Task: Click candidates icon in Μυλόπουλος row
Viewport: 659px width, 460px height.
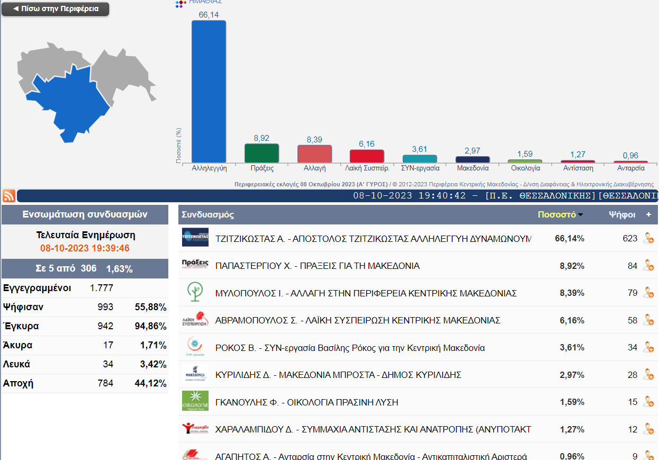Action: (x=648, y=293)
